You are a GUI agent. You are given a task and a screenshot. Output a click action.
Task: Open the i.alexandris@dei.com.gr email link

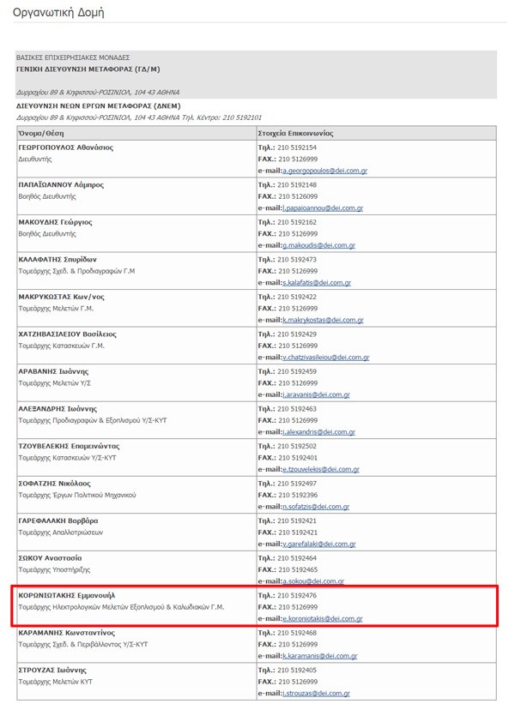click(x=319, y=432)
